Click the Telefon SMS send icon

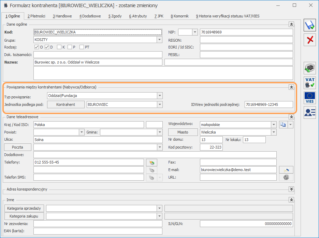(151, 178)
